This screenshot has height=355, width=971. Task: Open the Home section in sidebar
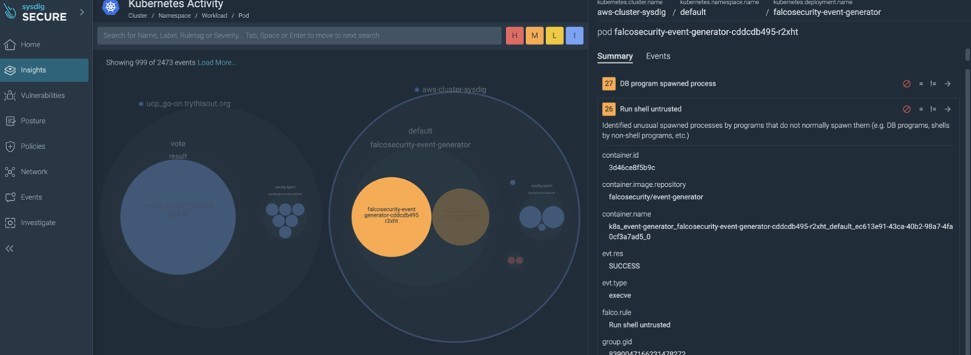click(x=44, y=44)
